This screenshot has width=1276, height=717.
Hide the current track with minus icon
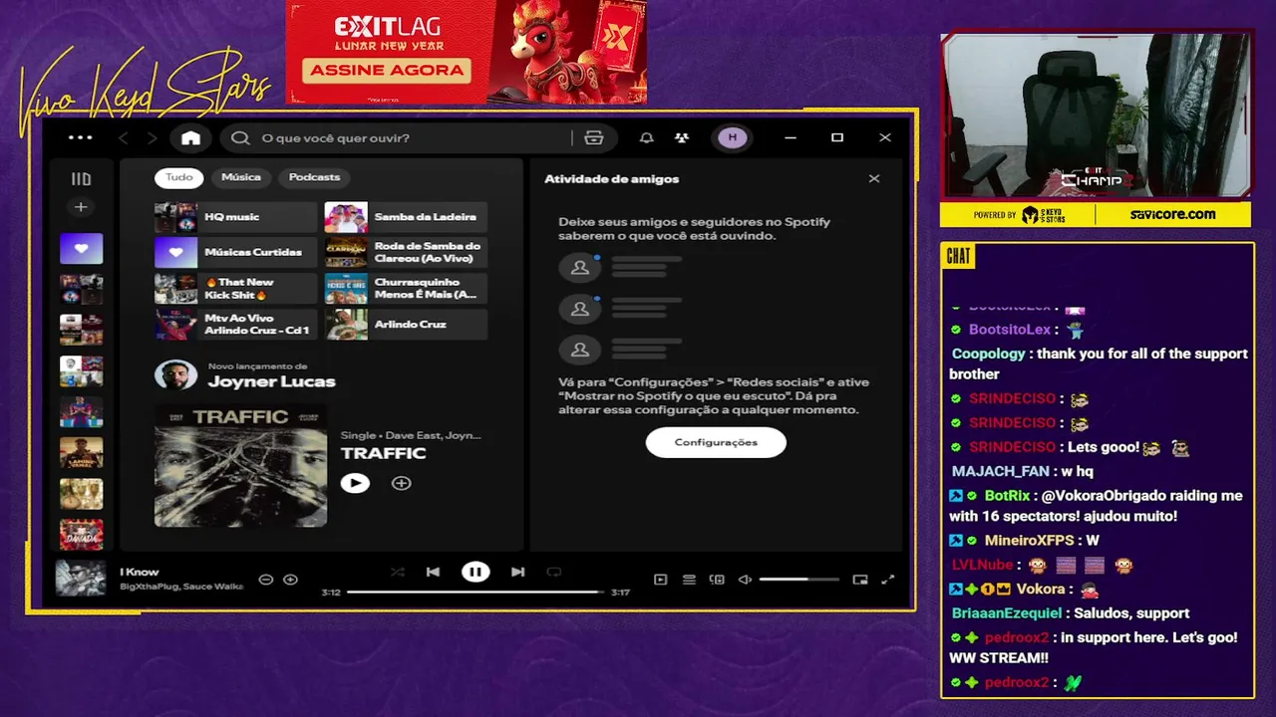pyautogui.click(x=265, y=580)
